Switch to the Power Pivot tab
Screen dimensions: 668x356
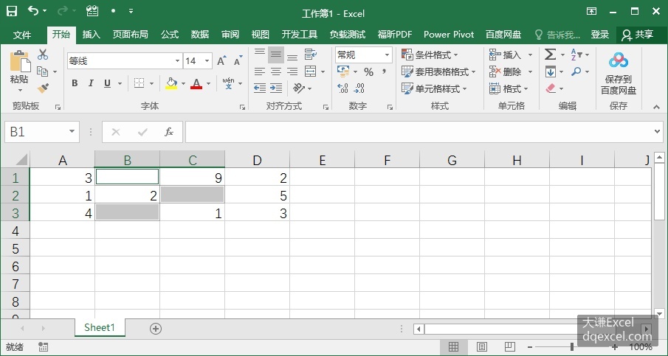click(x=449, y=35)
